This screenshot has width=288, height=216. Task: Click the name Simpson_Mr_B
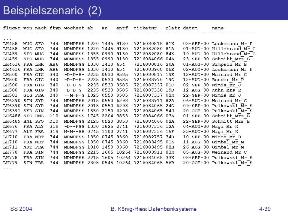pos(229,64)
